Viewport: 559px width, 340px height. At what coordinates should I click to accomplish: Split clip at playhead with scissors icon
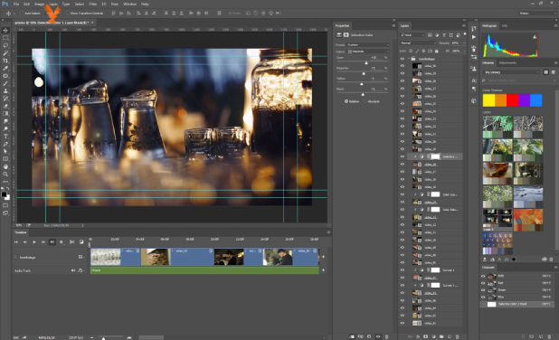(x=72, y=242)
